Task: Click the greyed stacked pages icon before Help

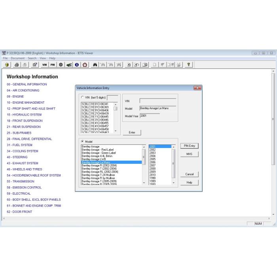Action: coord(178,65)
